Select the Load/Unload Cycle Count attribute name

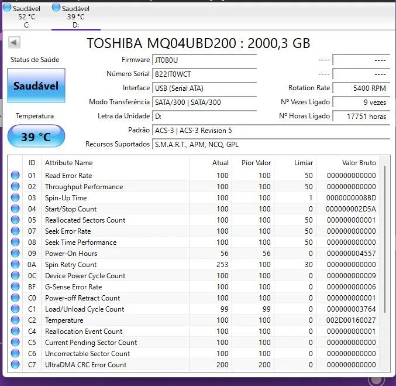pos(84,309)
